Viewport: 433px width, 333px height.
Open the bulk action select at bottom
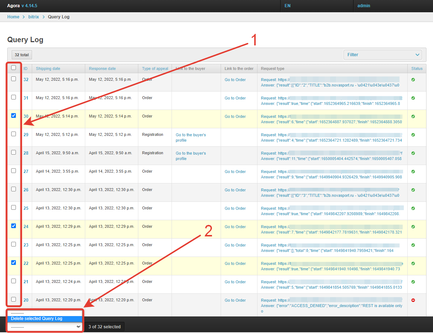click(45, 327)
